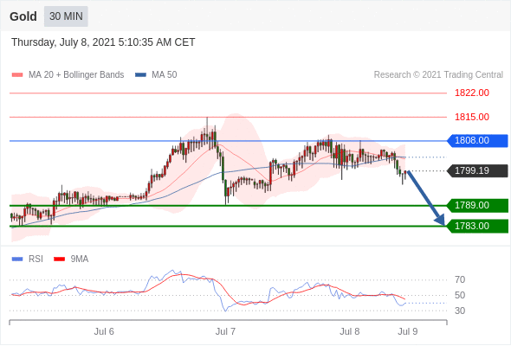Click the green 1789.00 support tag

click(477, 205)
